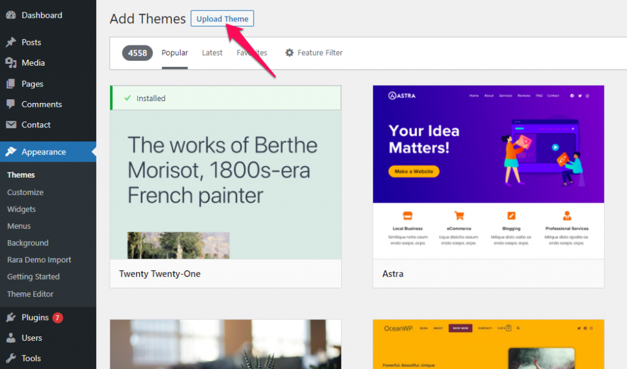Click the Comments speech bubble icon
Viewport: 627px width, 369px height.
11,104
